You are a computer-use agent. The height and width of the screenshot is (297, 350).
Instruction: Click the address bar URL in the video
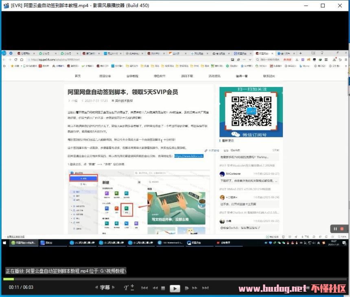(x=55, y=60)
